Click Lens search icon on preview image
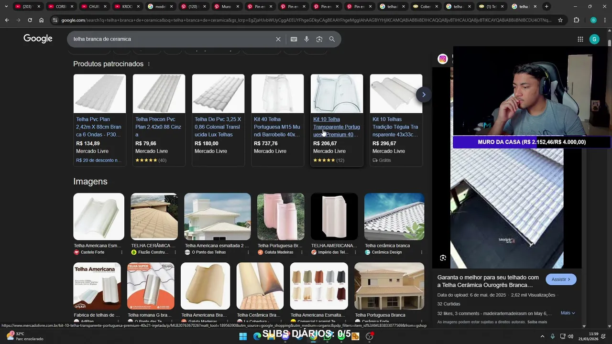Image resolution: width=612 pixels, height=344 pixels. click(x=443, y=258)
